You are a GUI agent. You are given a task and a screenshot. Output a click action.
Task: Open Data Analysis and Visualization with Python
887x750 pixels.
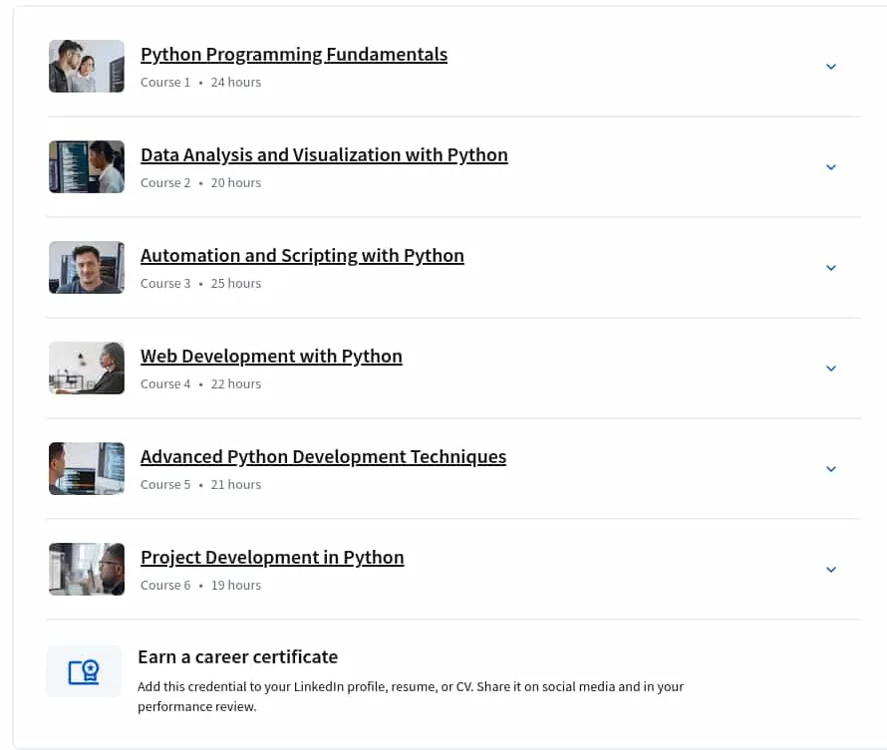pyautogui.click(x=324, y=155)
